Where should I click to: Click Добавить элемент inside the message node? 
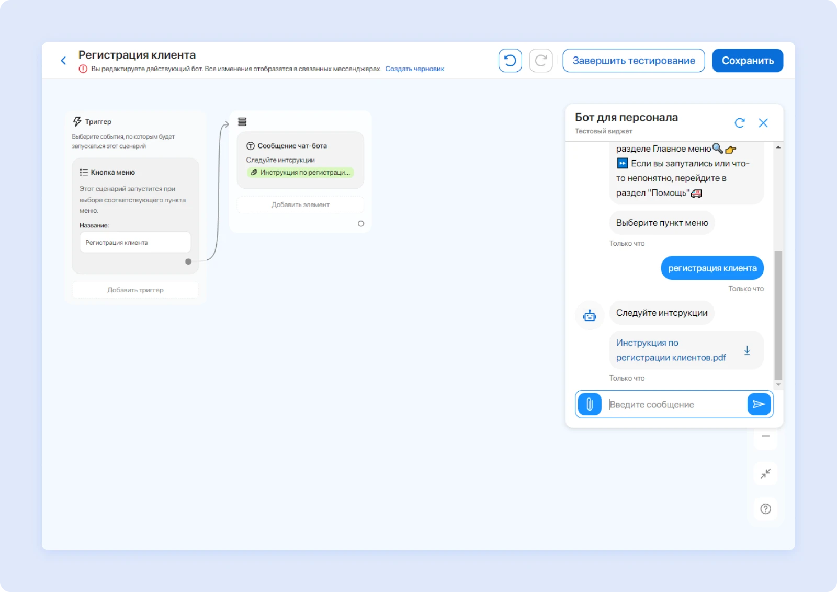[x=300, y=204]
